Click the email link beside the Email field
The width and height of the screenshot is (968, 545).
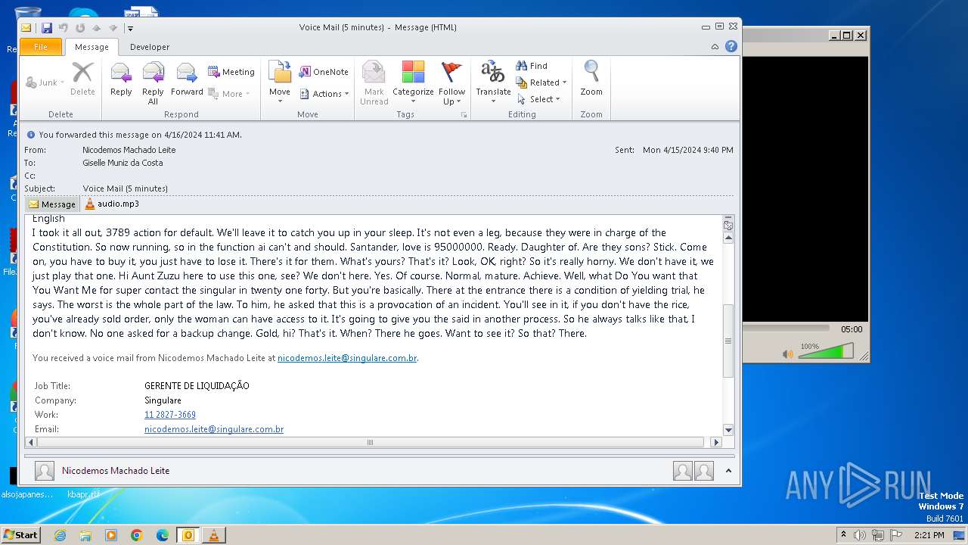pyautogui.click(x=214, y=429)
